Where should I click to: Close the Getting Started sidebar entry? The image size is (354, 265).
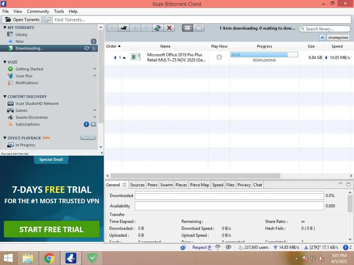(95, 69)
